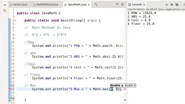Image resolution: width=185 pixels, height=104 pixels.
Task: Switch to the MathMethod.java tab
Action: point(46,5)
